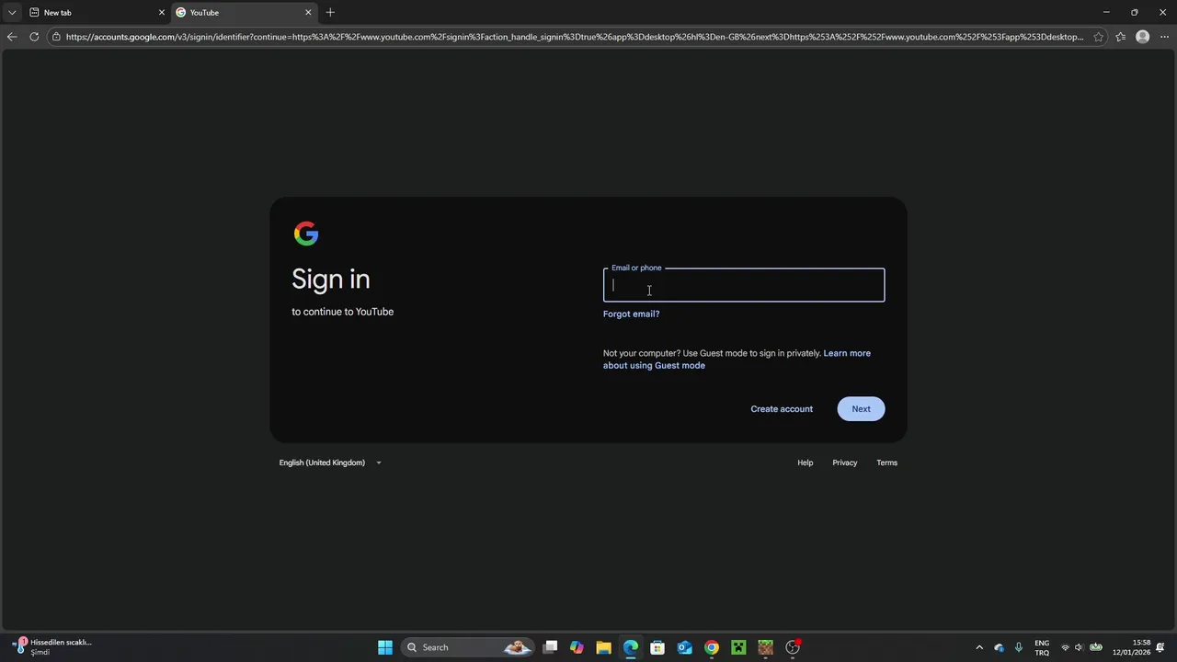Open the tab search chevron dropdown
This screenshot has height=662, width=1177.
click(x=12, y=13)
